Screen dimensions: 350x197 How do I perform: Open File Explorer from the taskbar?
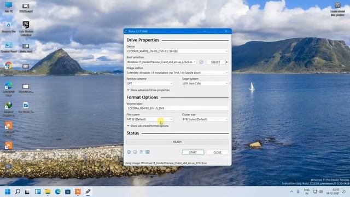(x=48, y=192)
